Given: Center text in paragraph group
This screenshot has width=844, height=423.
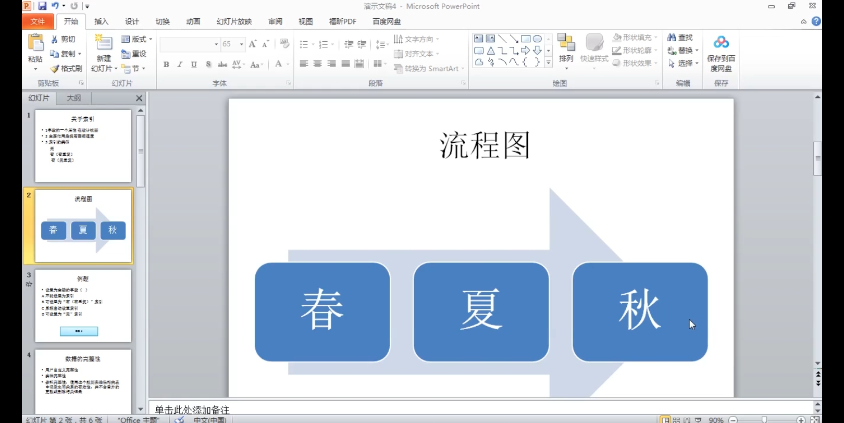Looking at the screenshot, I should point(317,64).
